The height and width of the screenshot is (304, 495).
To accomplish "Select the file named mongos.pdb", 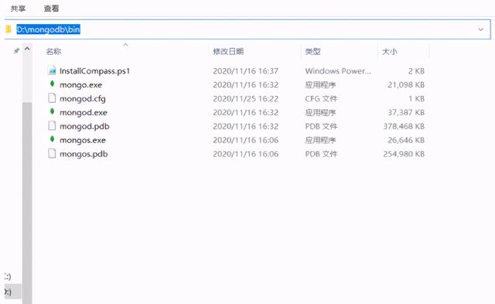I will 84,155.
